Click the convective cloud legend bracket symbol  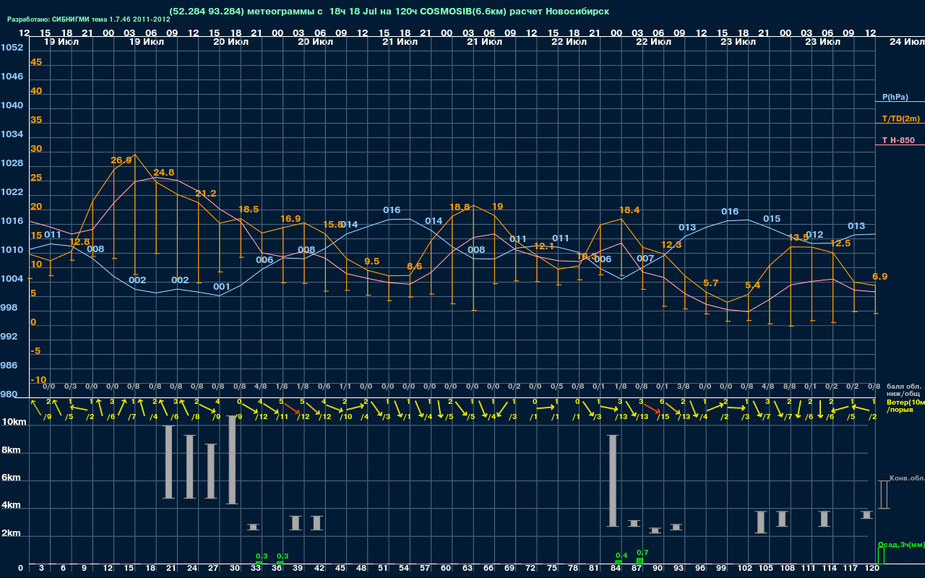tap(884, 495)
